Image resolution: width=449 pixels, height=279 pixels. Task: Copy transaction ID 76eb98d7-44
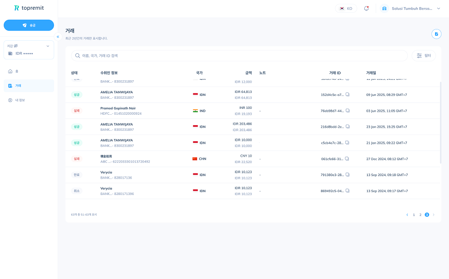click(x=347, y=111)
